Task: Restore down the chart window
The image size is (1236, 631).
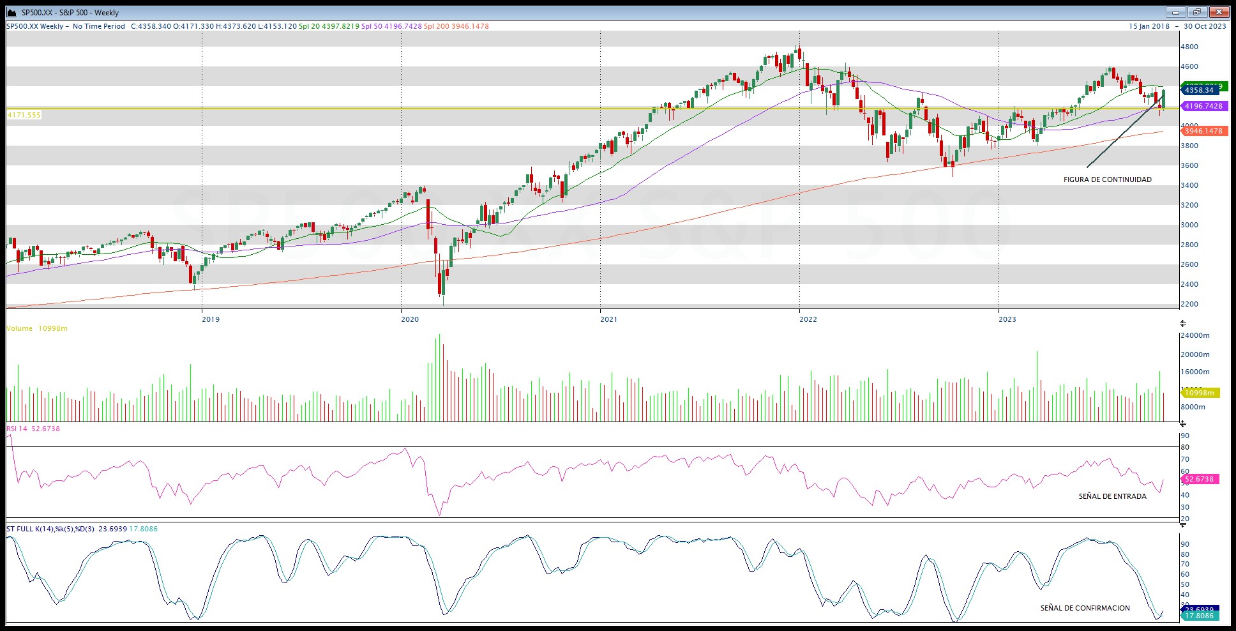Action: pyautogui.click(x=1197, y=12)
